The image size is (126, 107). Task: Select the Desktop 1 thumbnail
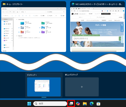click(44, 87)
